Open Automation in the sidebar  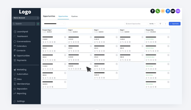tap(22, 74)
